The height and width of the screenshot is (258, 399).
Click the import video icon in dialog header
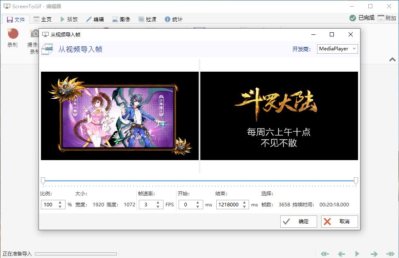point(48,48)
